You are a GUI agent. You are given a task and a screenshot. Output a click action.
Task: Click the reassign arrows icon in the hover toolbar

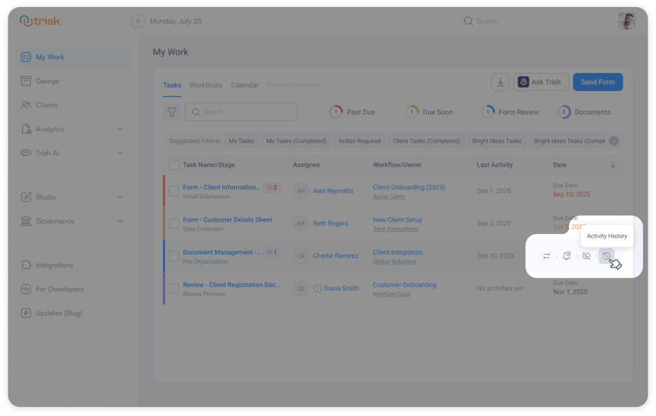tap(546, 256)
